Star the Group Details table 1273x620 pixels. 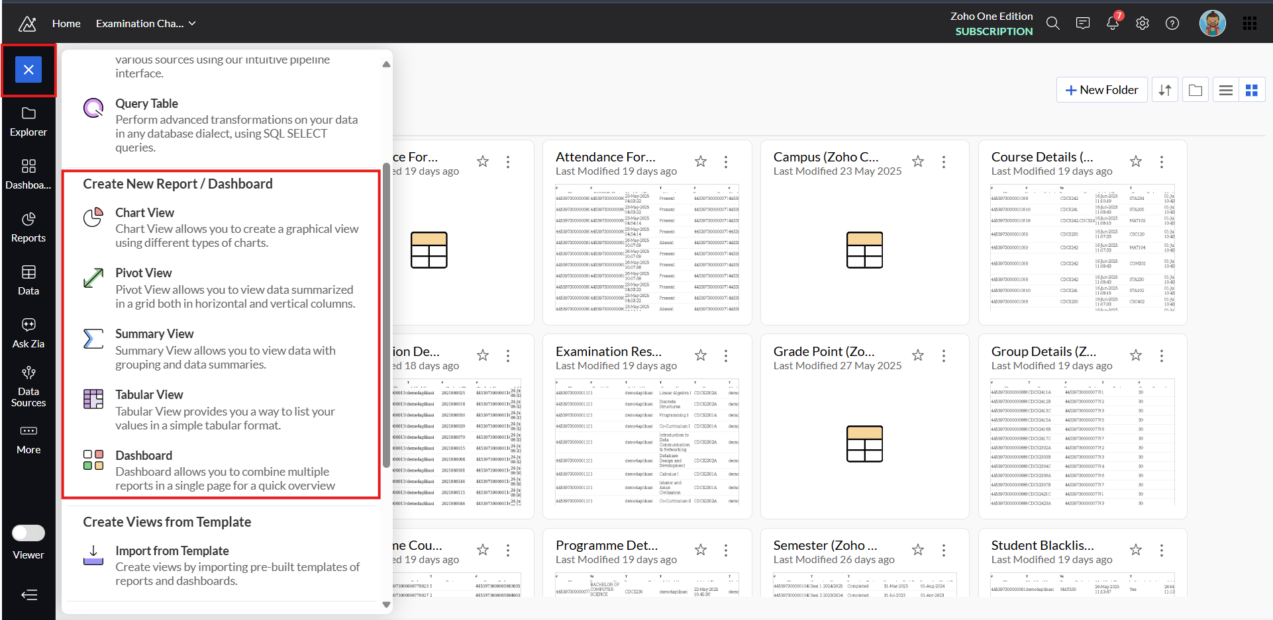[x=1136, y=356]
